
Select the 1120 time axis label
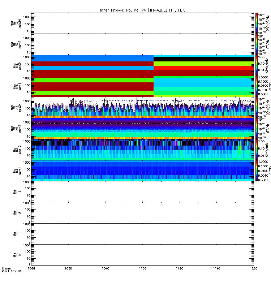[180, 268]
